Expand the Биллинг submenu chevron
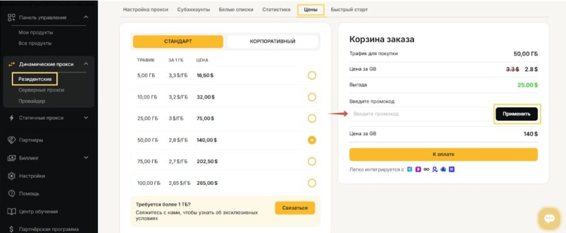This screenshot has height=233, width=566. click(x=86, y=158)
